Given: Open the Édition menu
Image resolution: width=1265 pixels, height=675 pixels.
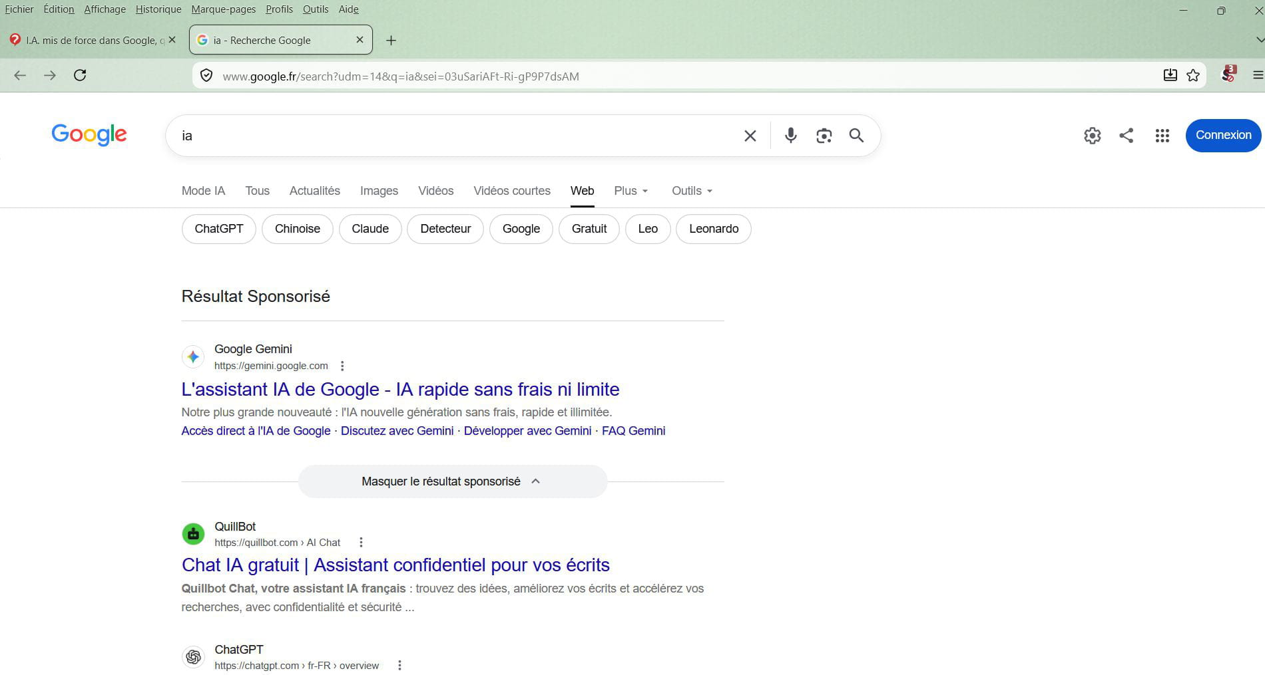Looking at the screenshot, I should [59, 9].
